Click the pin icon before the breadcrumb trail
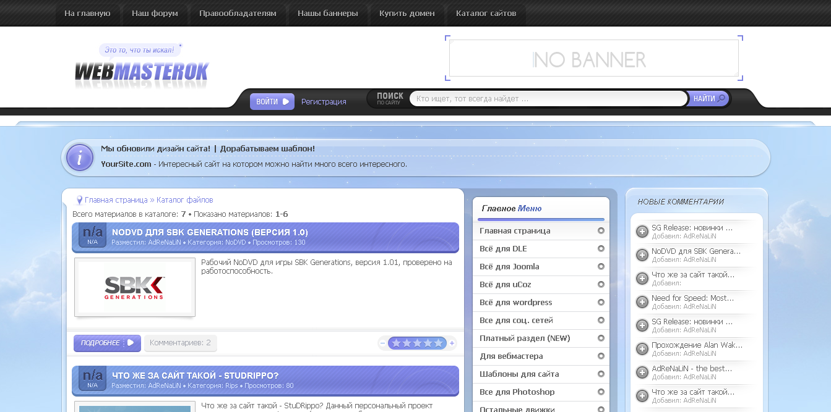Viewport: 831px width, 412px height. tap(79, 200)
